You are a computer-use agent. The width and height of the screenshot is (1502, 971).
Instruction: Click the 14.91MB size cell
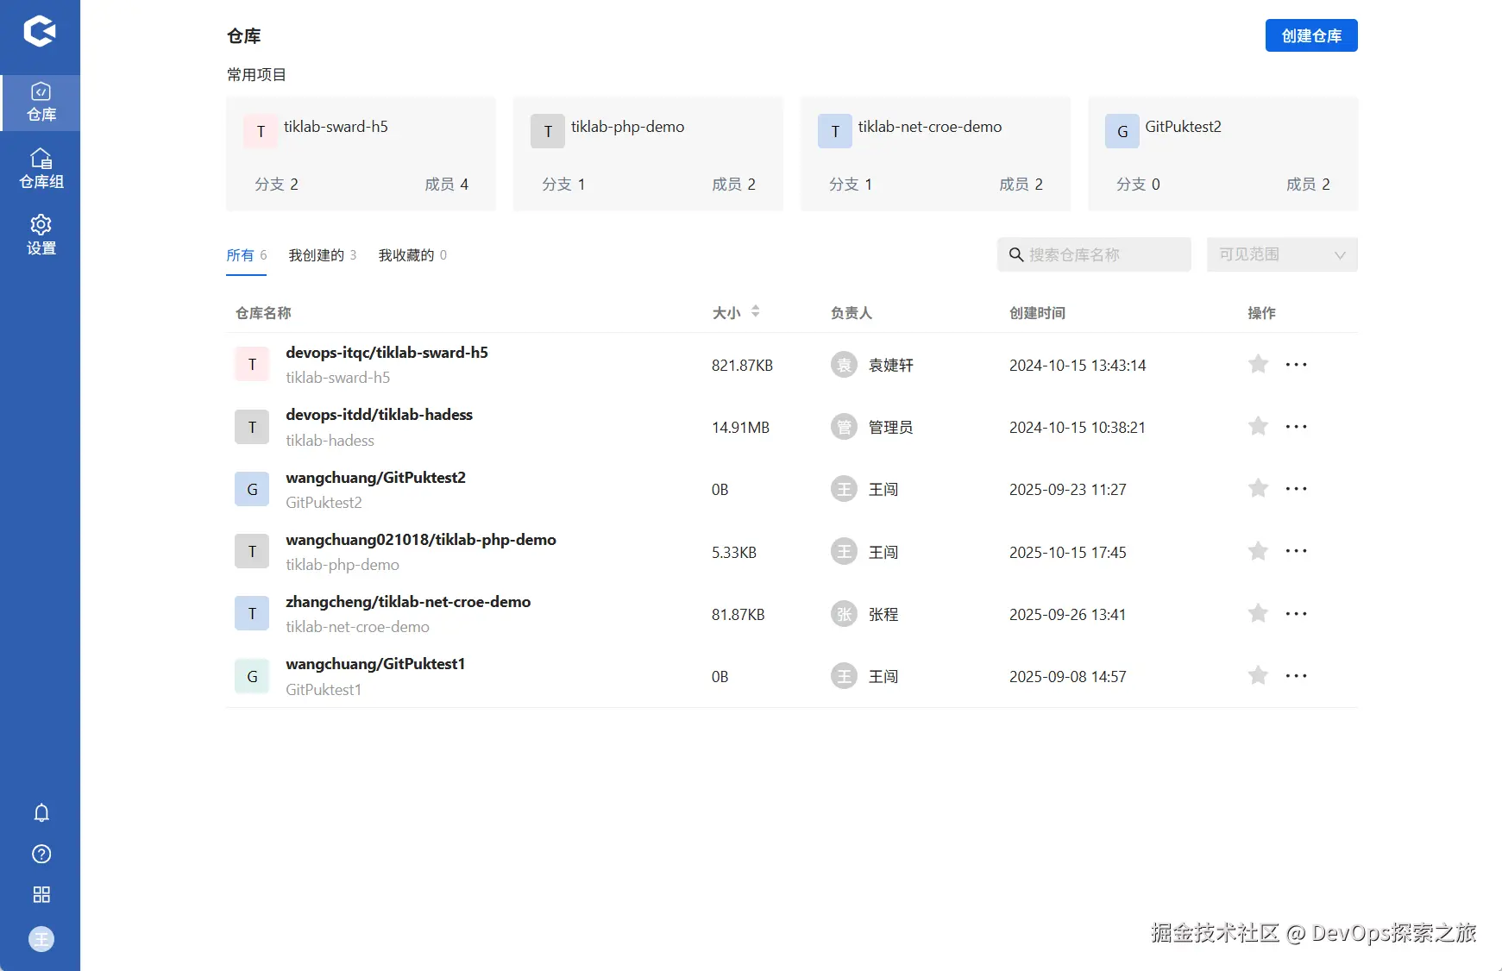(x=740, y=428)
